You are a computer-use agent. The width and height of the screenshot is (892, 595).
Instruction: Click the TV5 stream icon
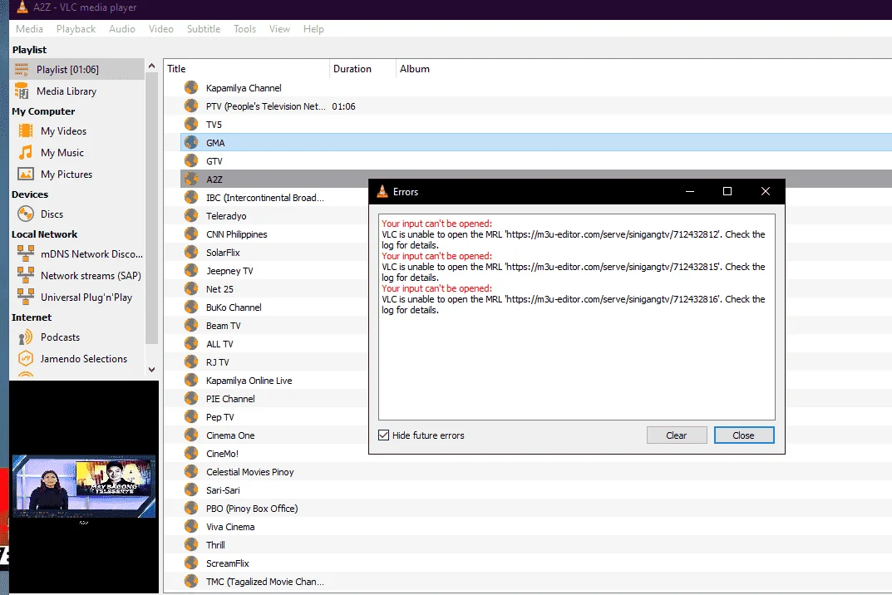click(191, 124)
